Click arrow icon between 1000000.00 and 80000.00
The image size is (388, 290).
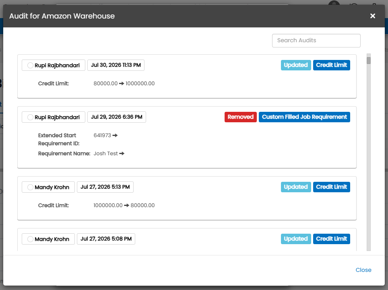[126, 206]
